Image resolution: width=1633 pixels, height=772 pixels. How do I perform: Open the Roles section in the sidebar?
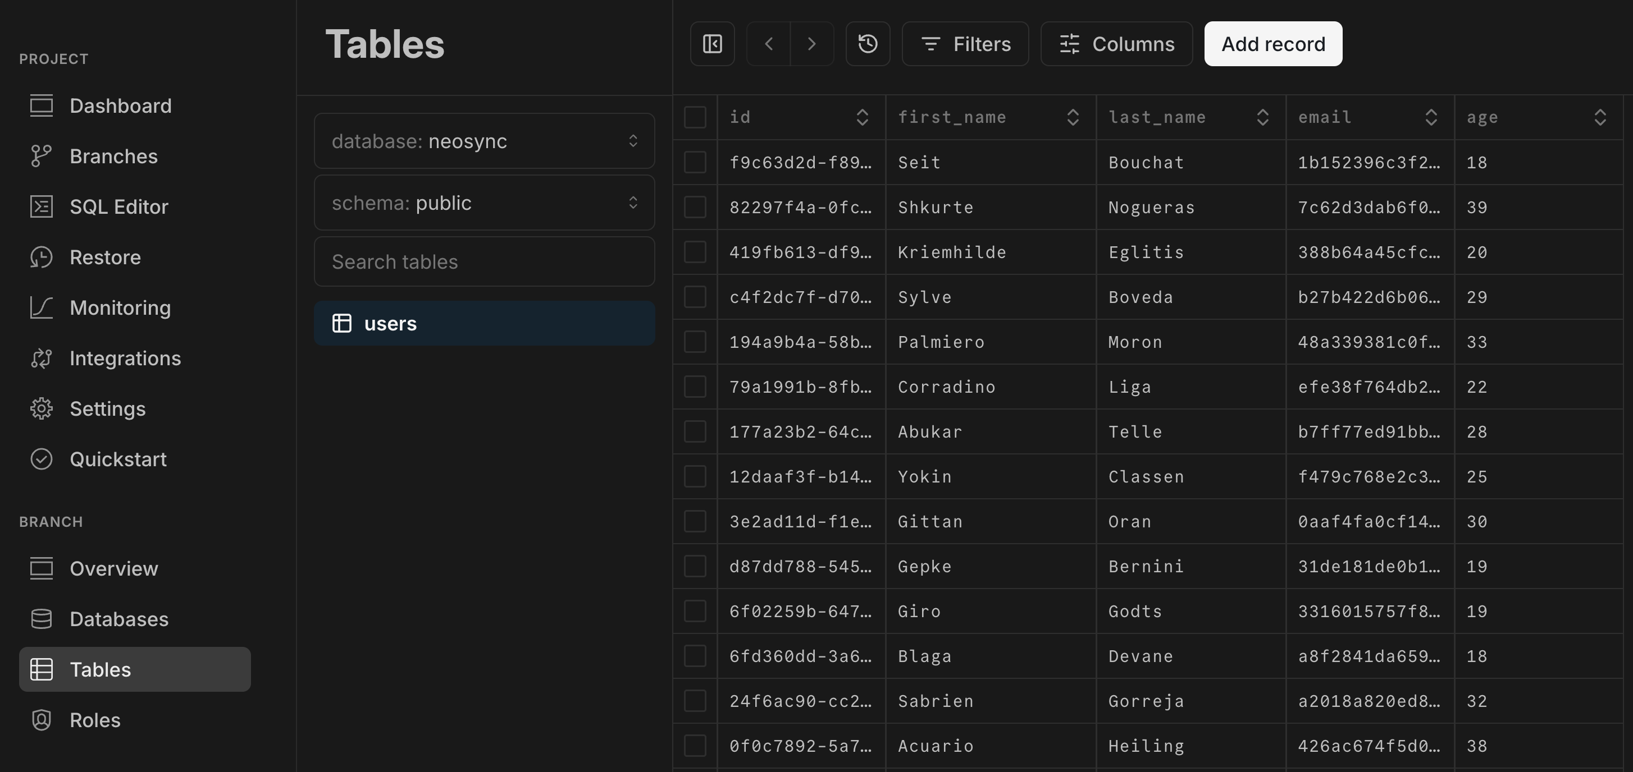click(95, 720)
